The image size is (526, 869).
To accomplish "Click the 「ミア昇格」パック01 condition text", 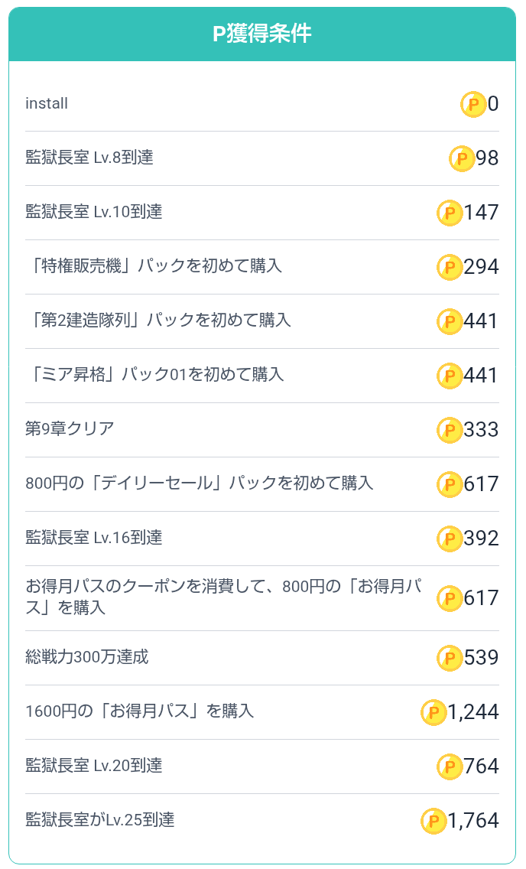I will point(158,376).
